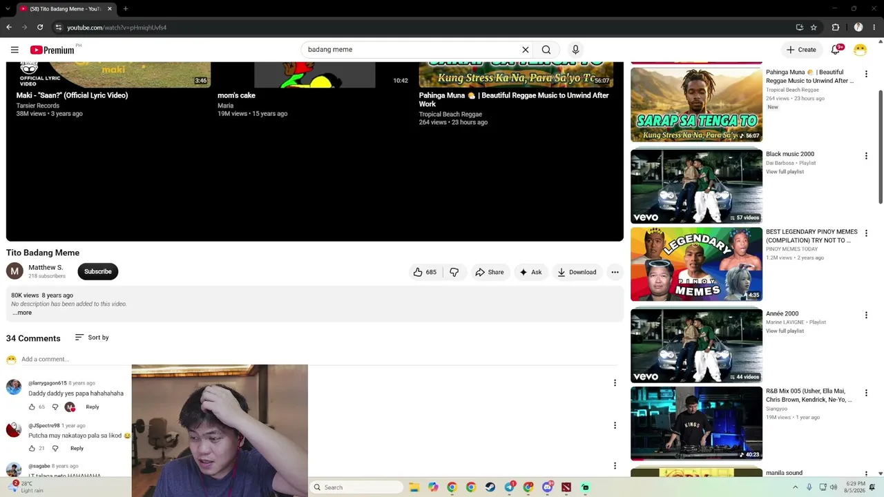
Task: Open the Ask AI button
Action: click(530, 272)
